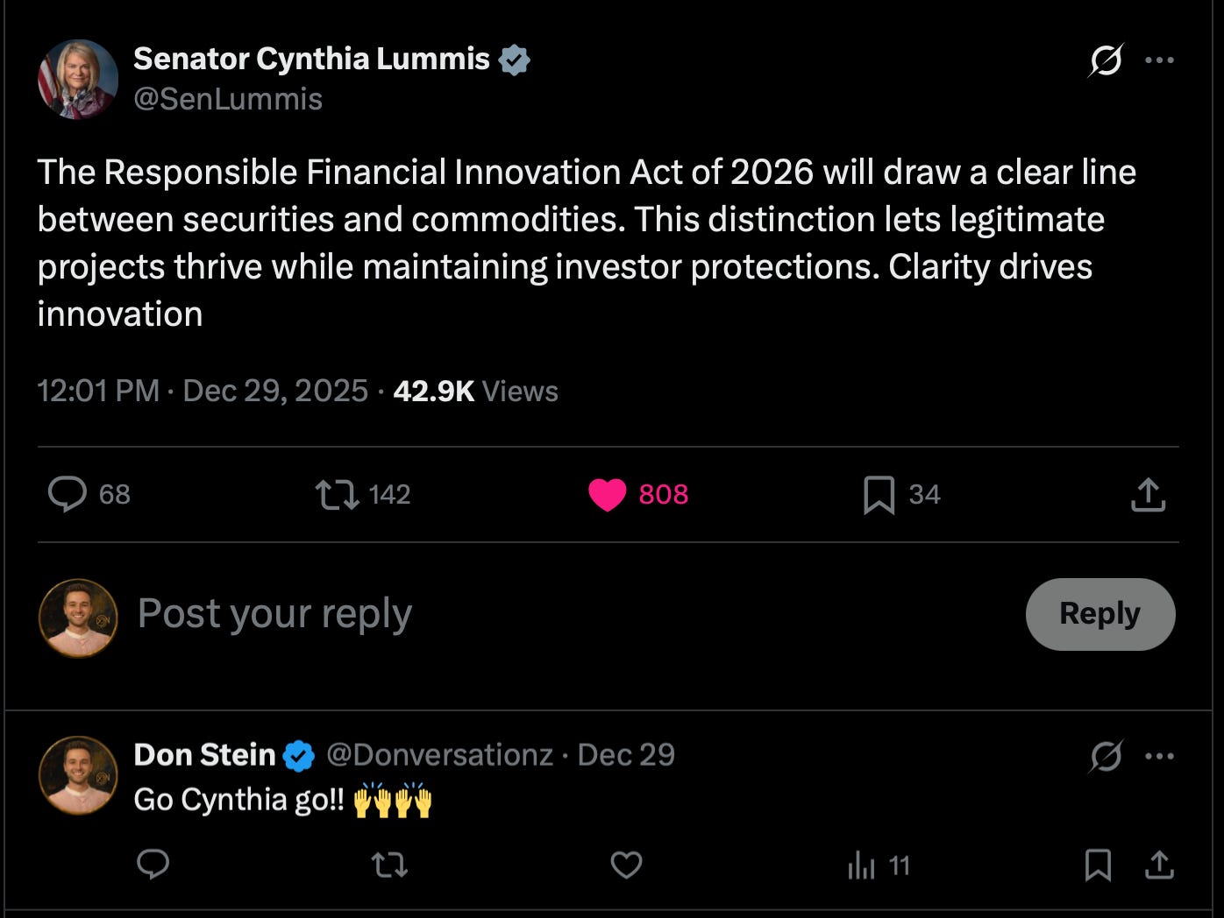Open Grok icon on Senator Lummis post
The image size is (1224, 918).
pos(1106,60)
